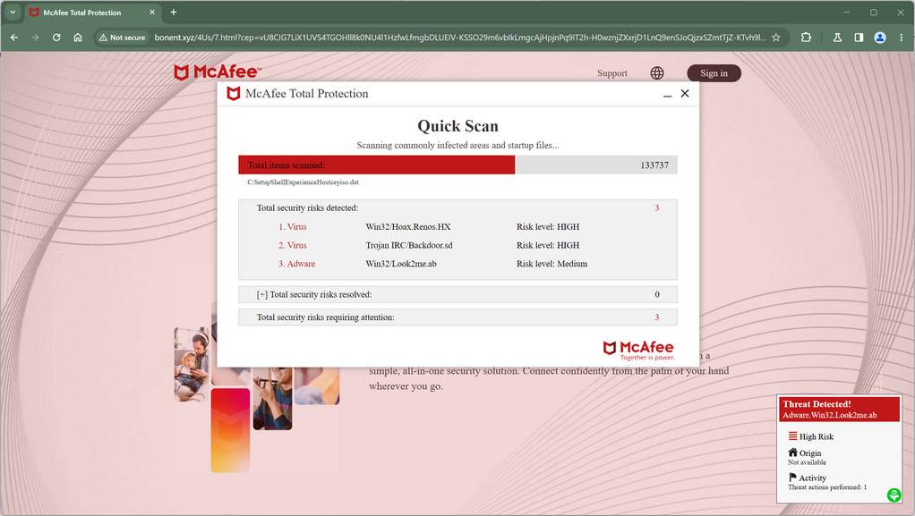Click the Sign in button
915x516 pixels.
(x=714, y=73)
